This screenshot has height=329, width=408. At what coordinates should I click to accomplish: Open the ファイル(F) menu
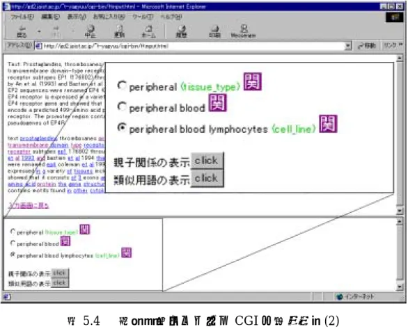(x=22, y=17)
